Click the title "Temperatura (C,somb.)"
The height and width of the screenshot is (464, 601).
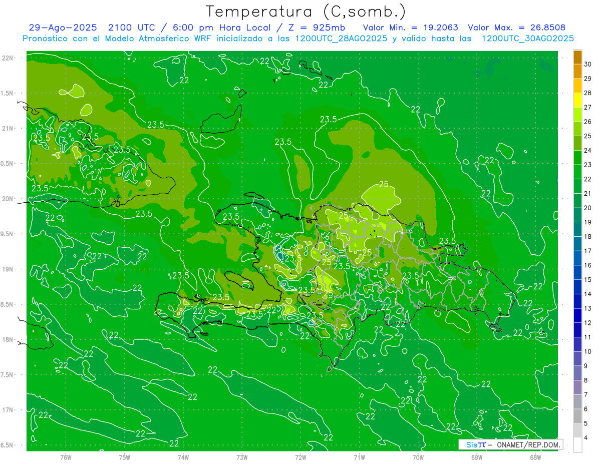click(306, 12)
